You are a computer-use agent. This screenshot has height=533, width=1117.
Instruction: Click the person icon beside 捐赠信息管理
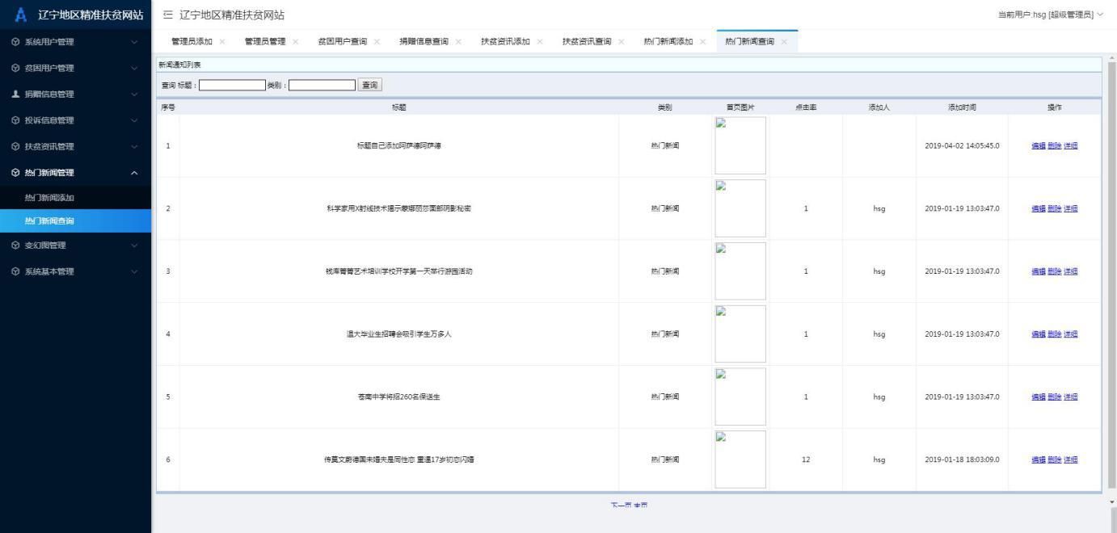(16, 94)
